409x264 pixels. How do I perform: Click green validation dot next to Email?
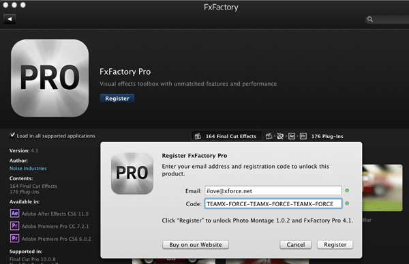(347, 191)
